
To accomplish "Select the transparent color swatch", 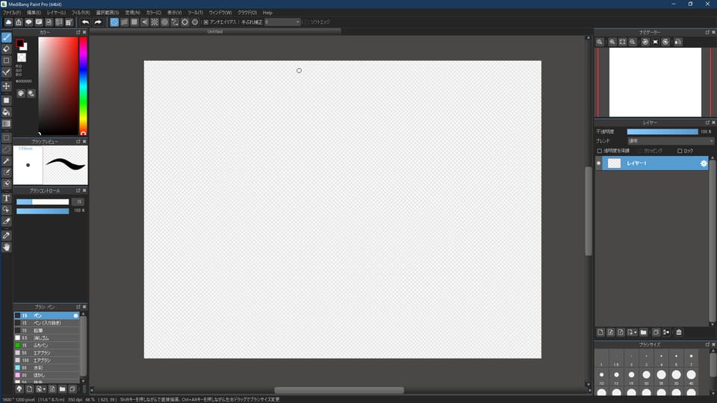I will tap(22, 57).
